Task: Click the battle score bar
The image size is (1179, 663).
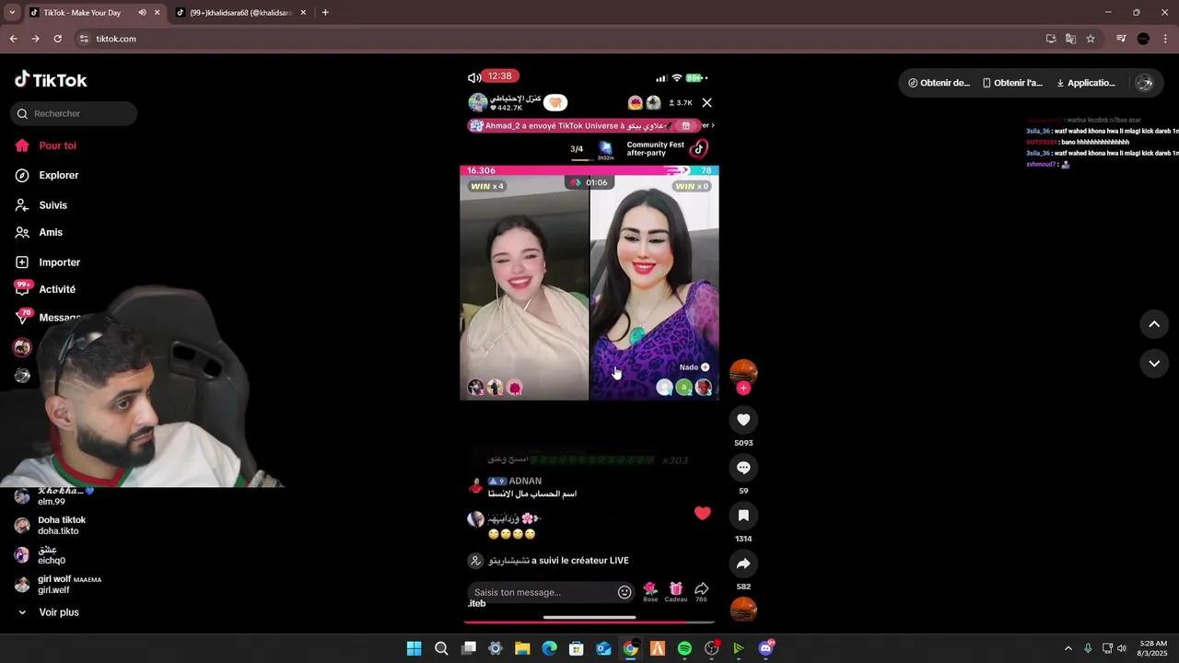Action: (589, 170)
